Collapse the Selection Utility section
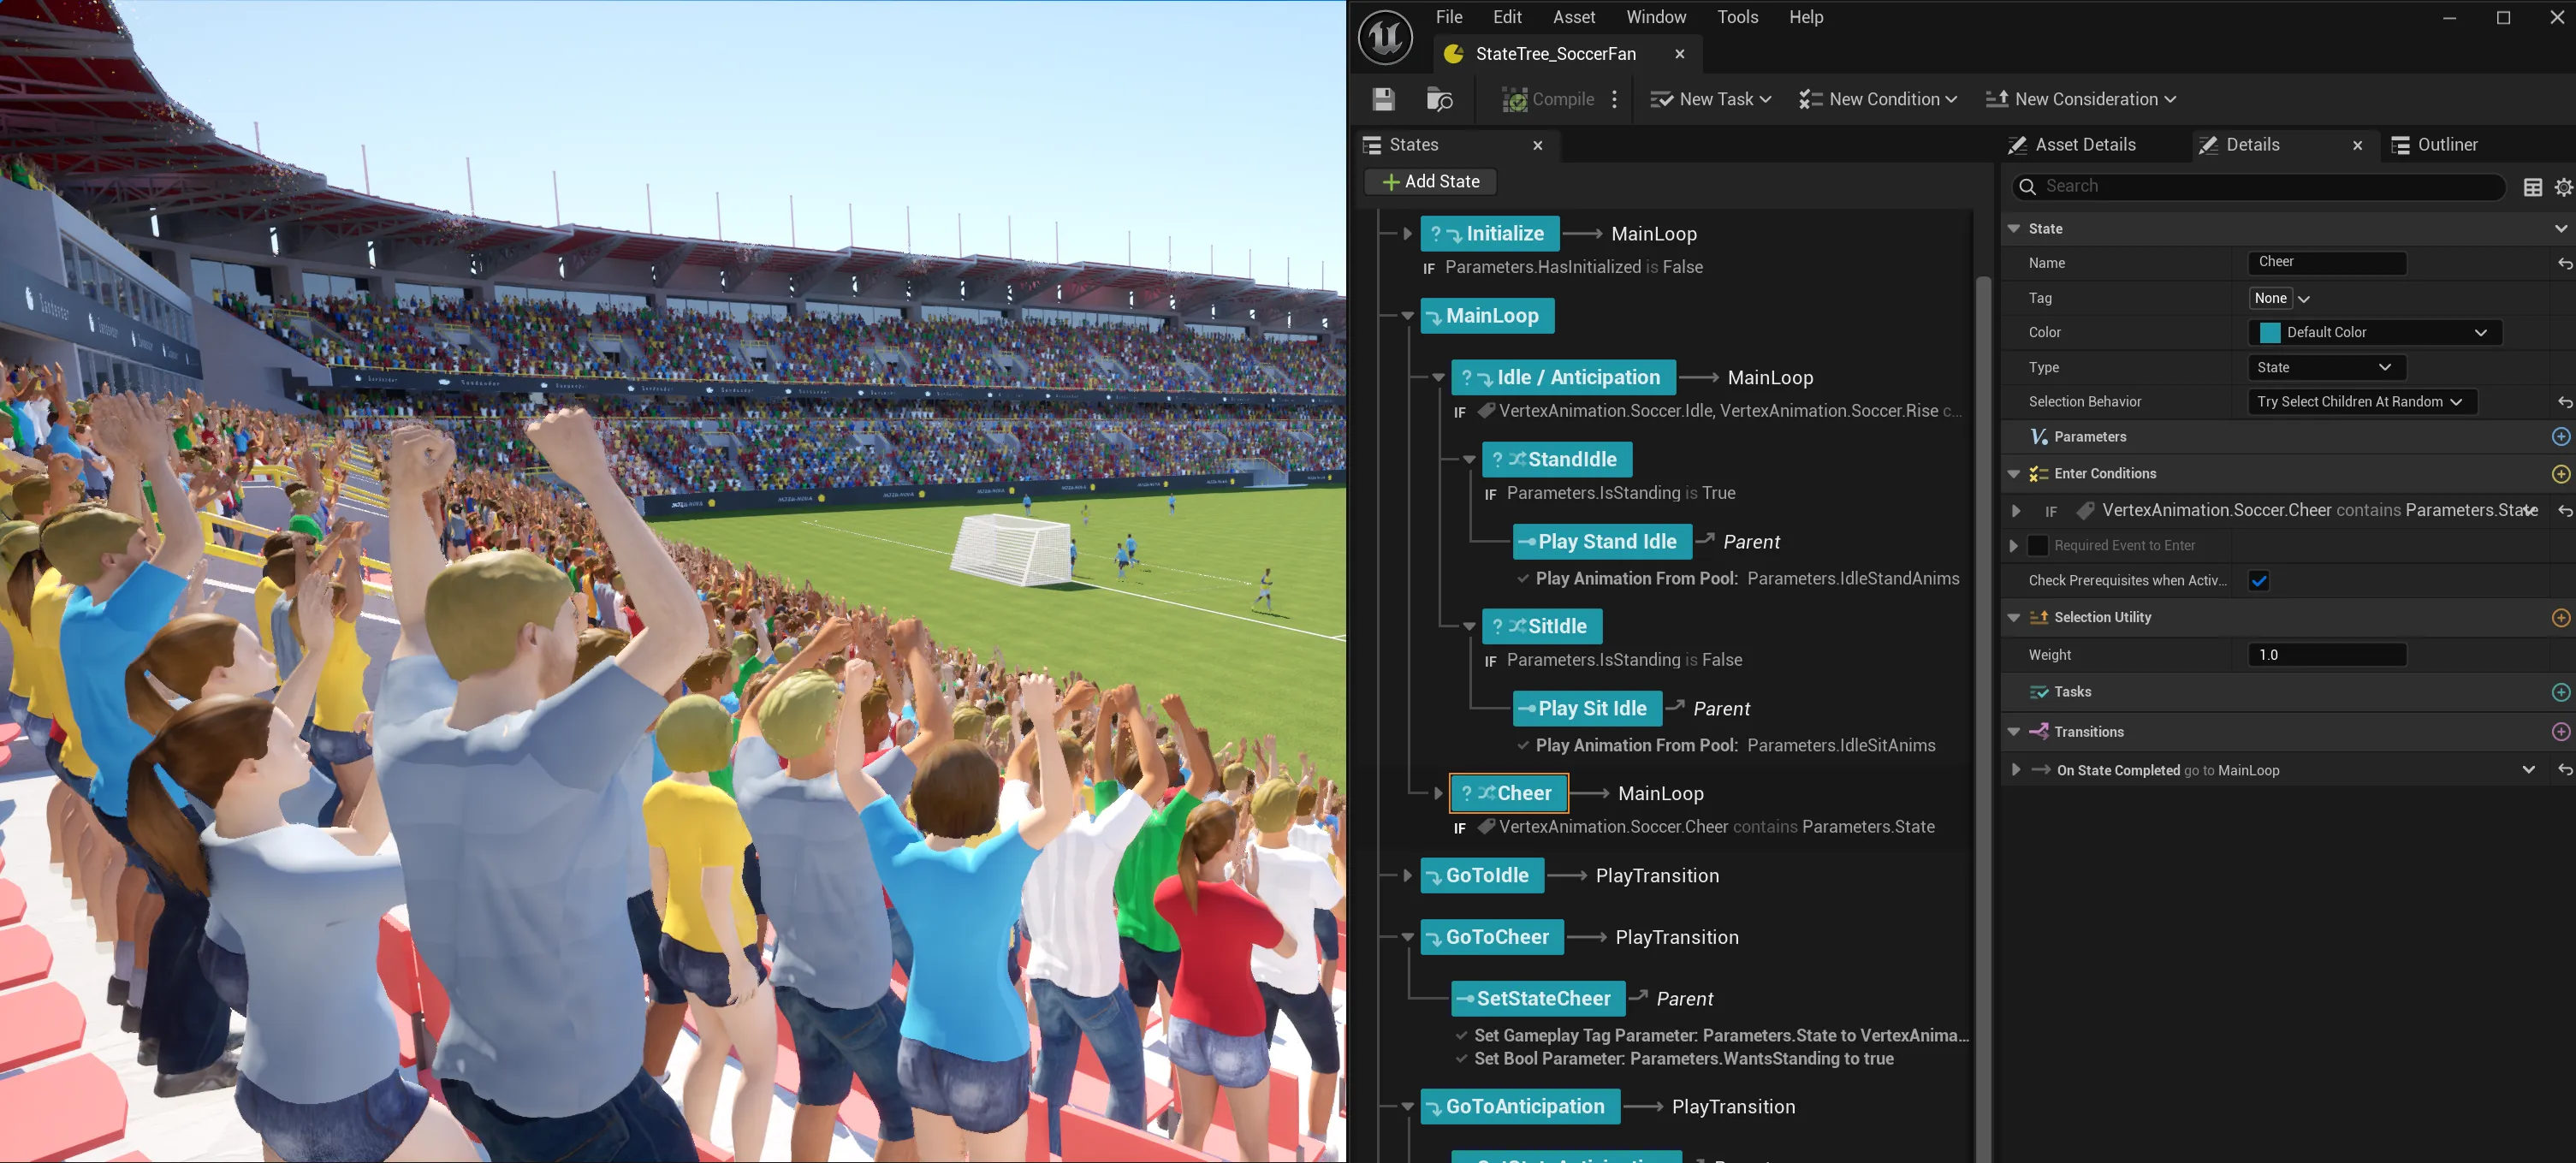This screenshot has width=2576, height=1163. coord(2013,618)
